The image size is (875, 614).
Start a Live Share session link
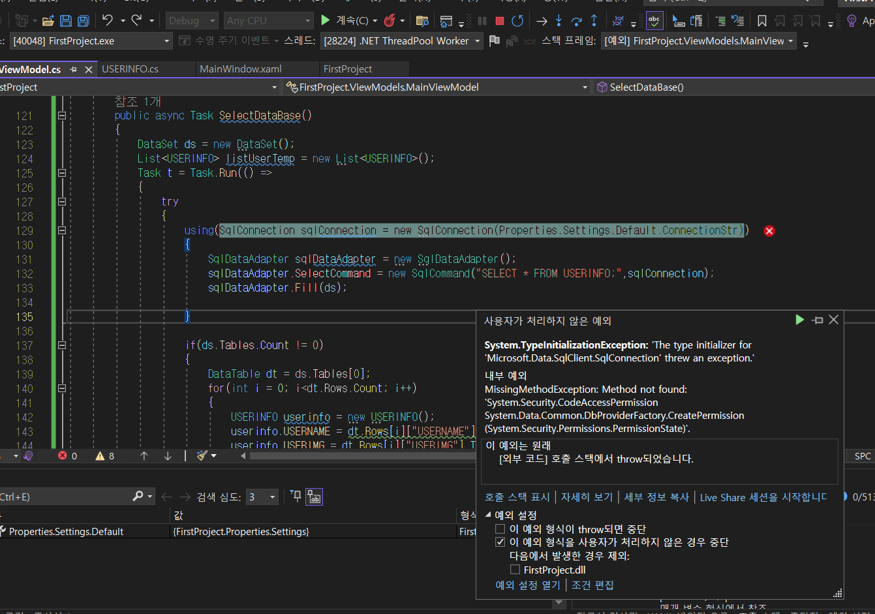pyautogui.click(x=763, y=497)
